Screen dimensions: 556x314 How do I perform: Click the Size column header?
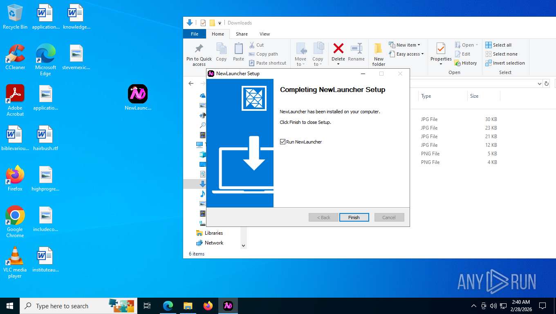coord(484,96)
